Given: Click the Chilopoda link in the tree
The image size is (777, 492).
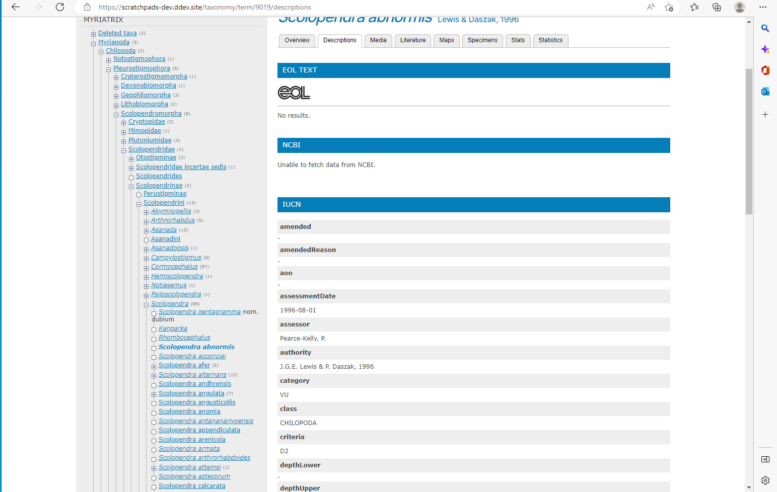Looking at the screenshot, I should tap(120, 50).
